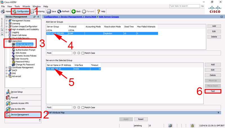The height and width of the screenshot is (128, 225).
Task: Pin the Device Management pane
Action: point(38,17)
